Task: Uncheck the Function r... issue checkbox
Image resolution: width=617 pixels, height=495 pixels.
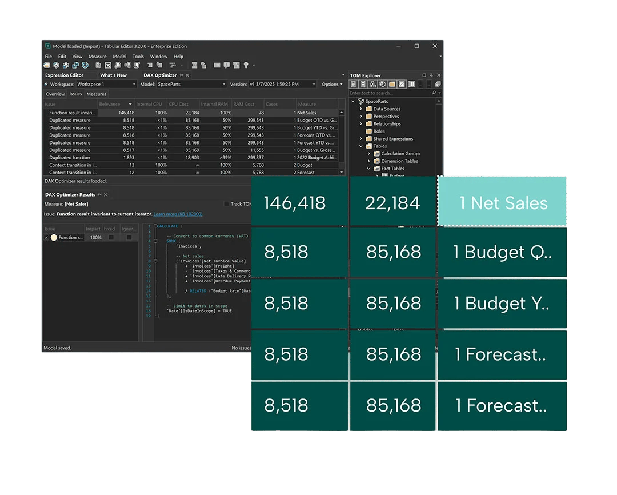Action: click(x=46, y=237)
